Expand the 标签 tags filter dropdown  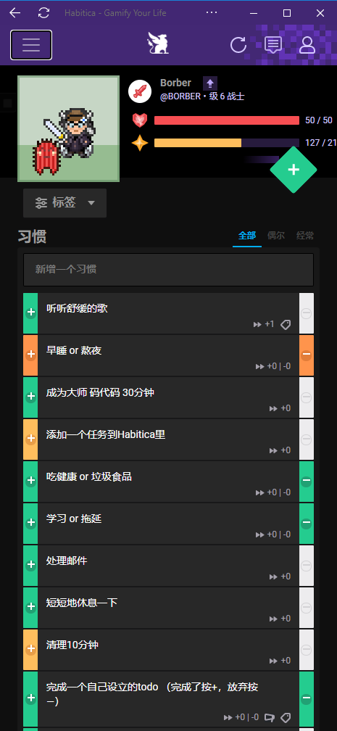(65, 203)
